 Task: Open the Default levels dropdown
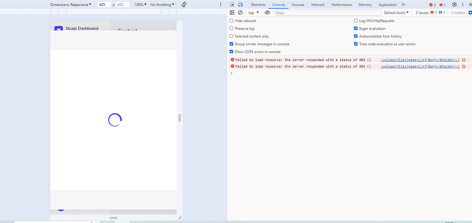tap(396, 12)
